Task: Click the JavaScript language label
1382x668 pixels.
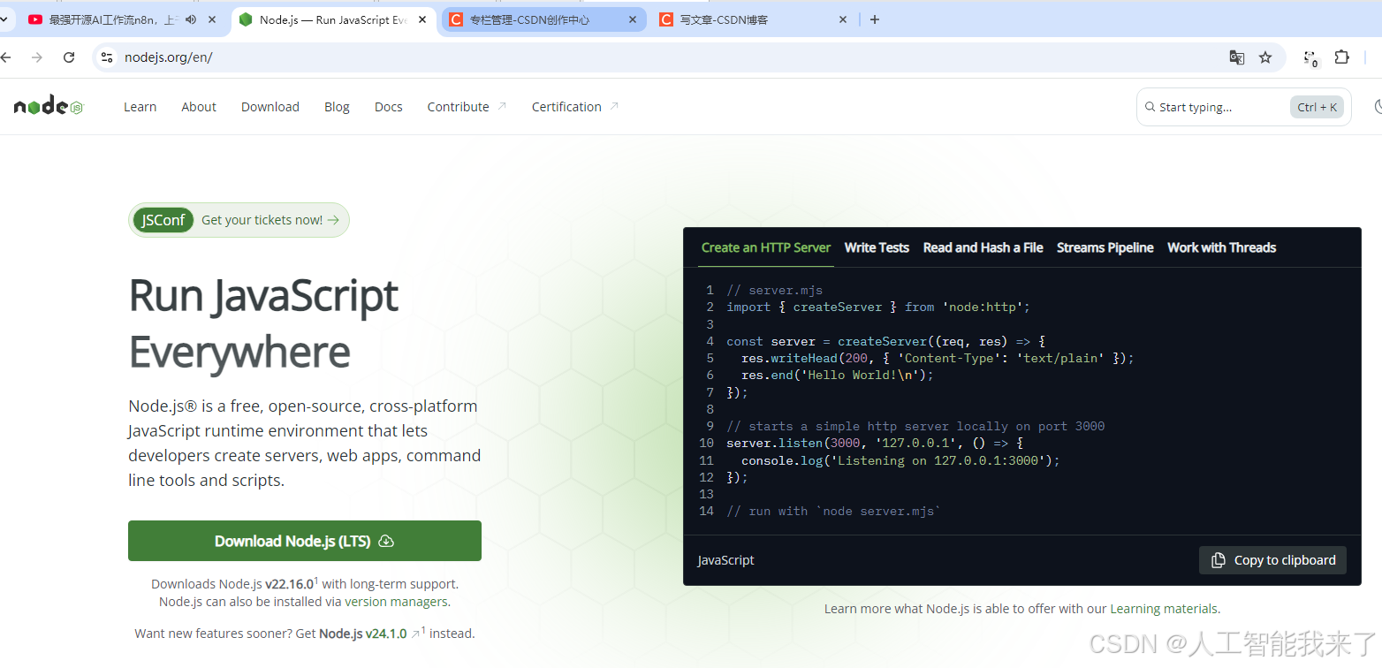Action: pos(726,560)
